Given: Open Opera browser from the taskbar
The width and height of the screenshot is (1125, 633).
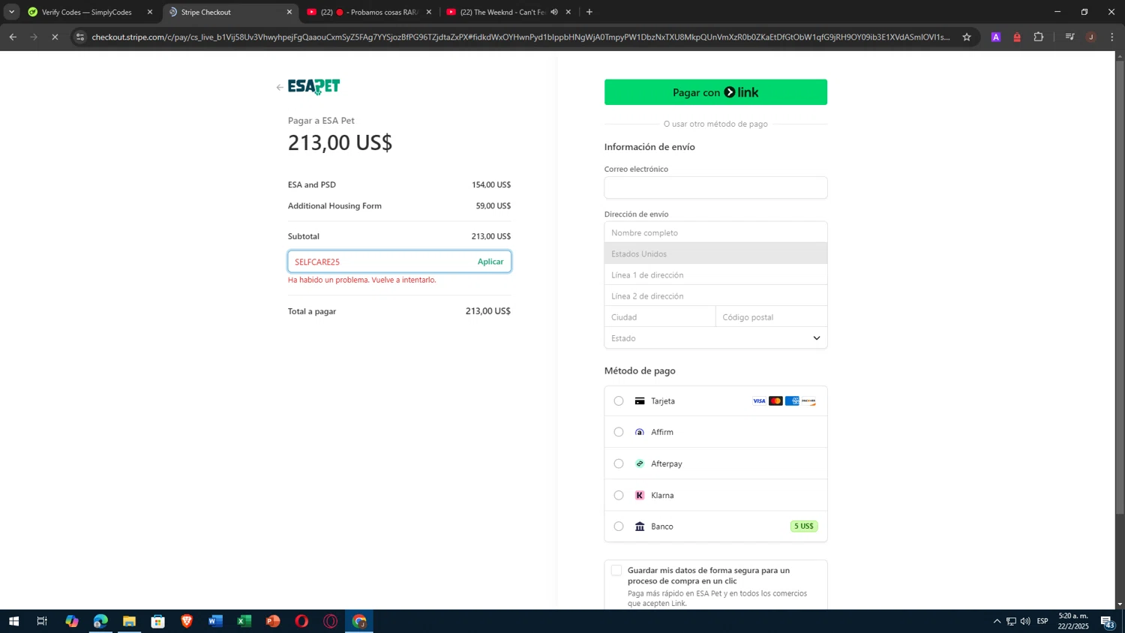Looking at the screenshot, I should tap(301, 621).
